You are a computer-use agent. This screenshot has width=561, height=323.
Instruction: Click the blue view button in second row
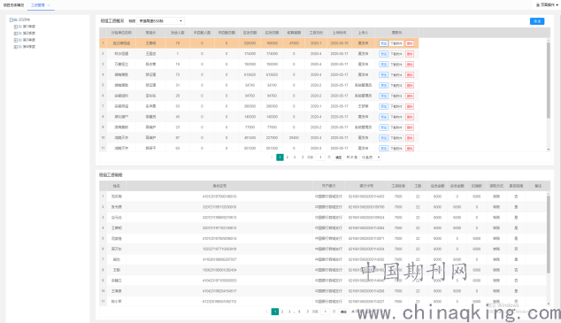tap(383, 54)
